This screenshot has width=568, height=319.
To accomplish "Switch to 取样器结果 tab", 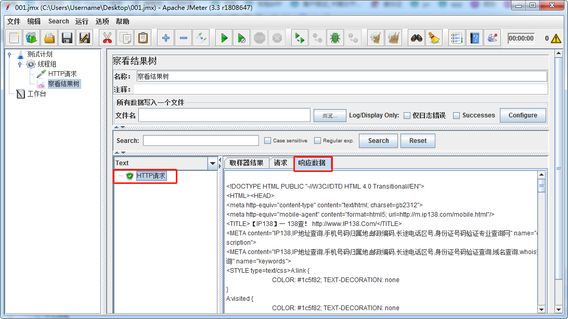I will point(247,163).
